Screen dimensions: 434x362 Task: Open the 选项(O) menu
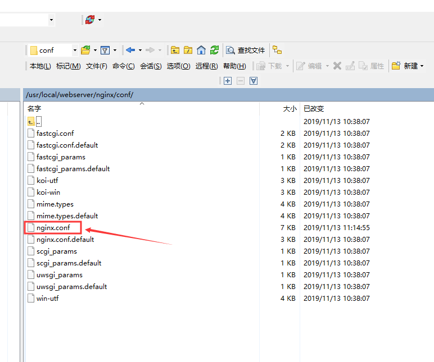pos(178,66)
